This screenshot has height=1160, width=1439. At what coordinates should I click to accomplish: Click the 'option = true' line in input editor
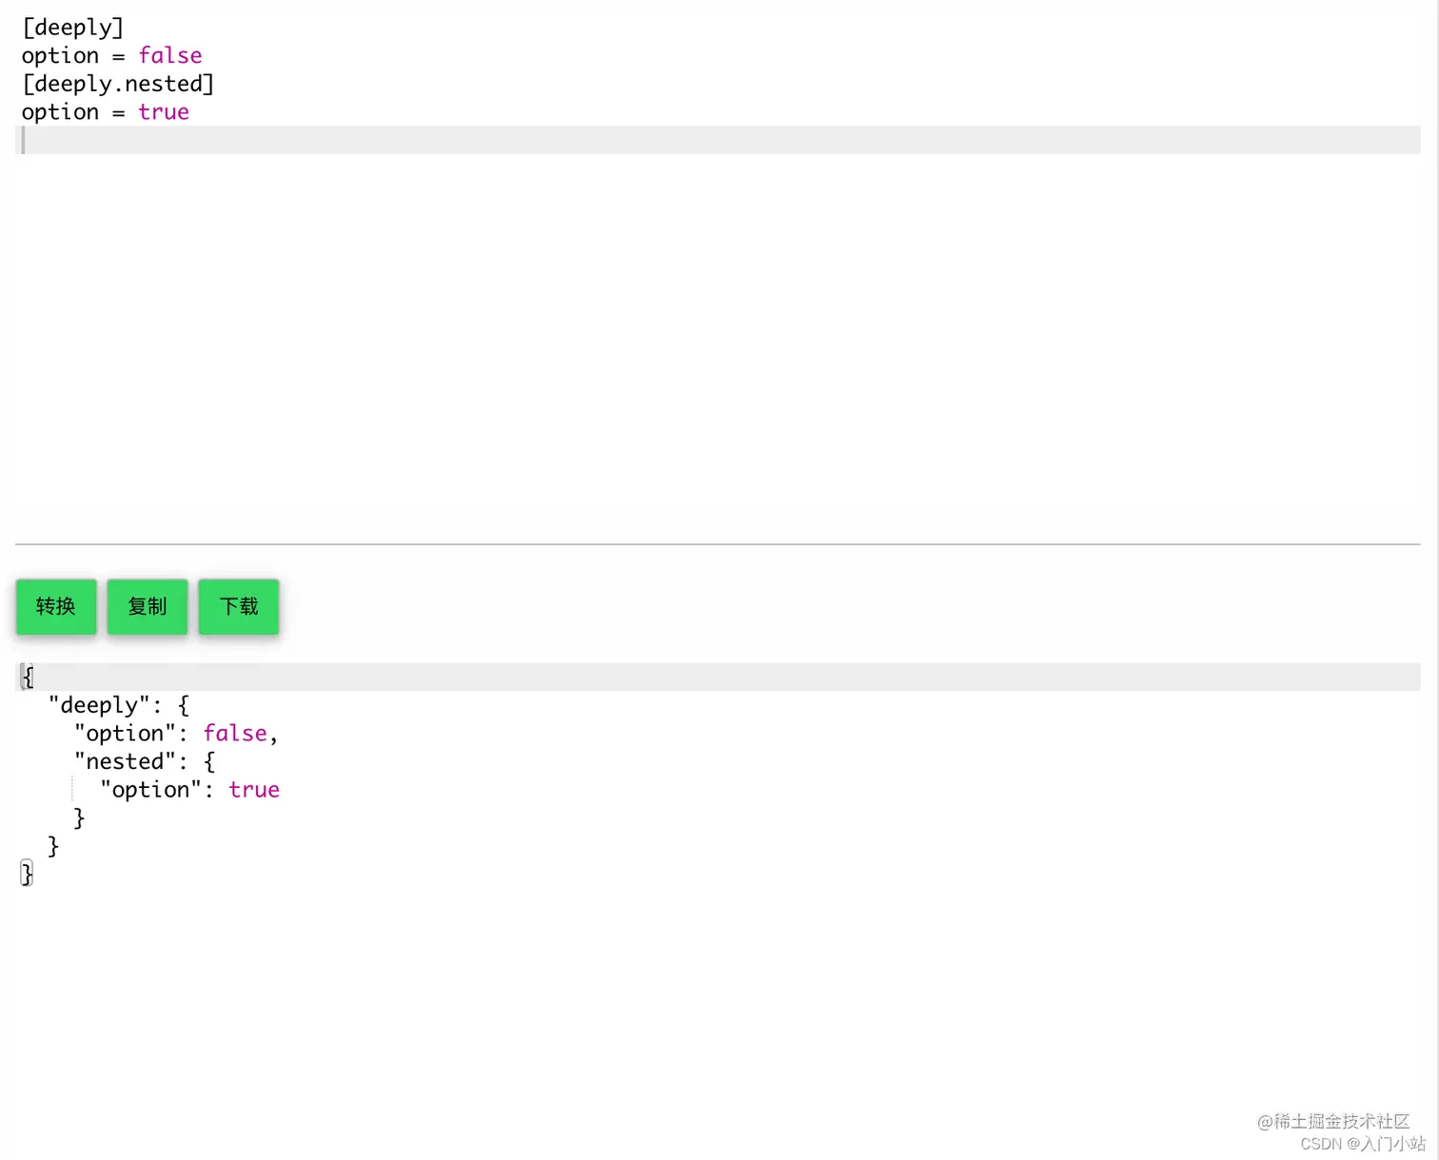(x=105, y=112)
